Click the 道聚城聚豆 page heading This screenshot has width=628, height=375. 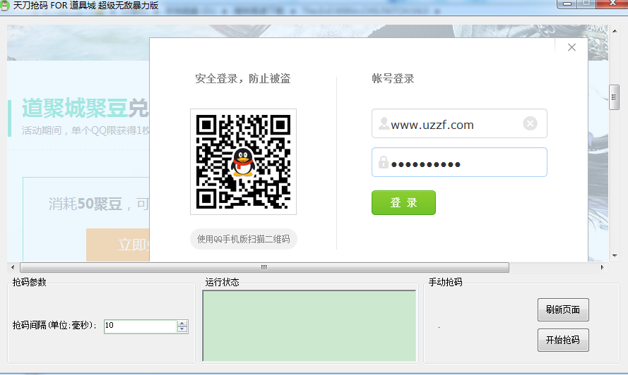pos(75,108)
